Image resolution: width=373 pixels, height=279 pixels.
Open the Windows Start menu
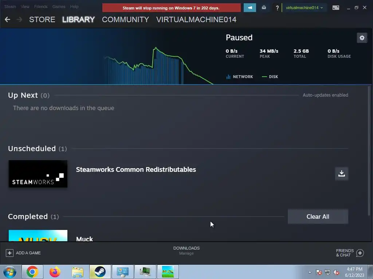[10, 272]
